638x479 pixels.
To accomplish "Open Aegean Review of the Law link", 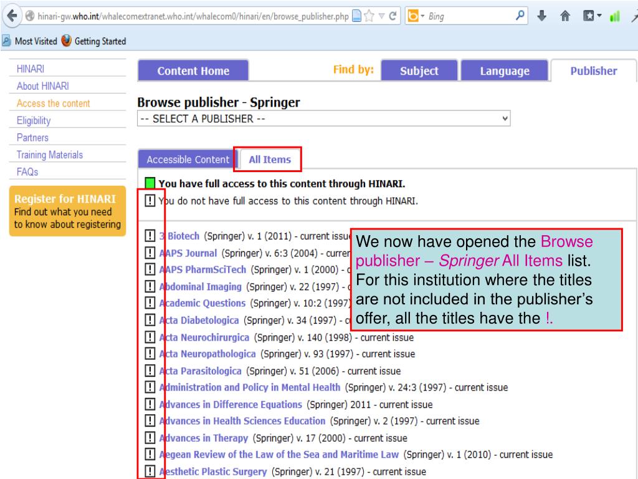I will [279, 454].
